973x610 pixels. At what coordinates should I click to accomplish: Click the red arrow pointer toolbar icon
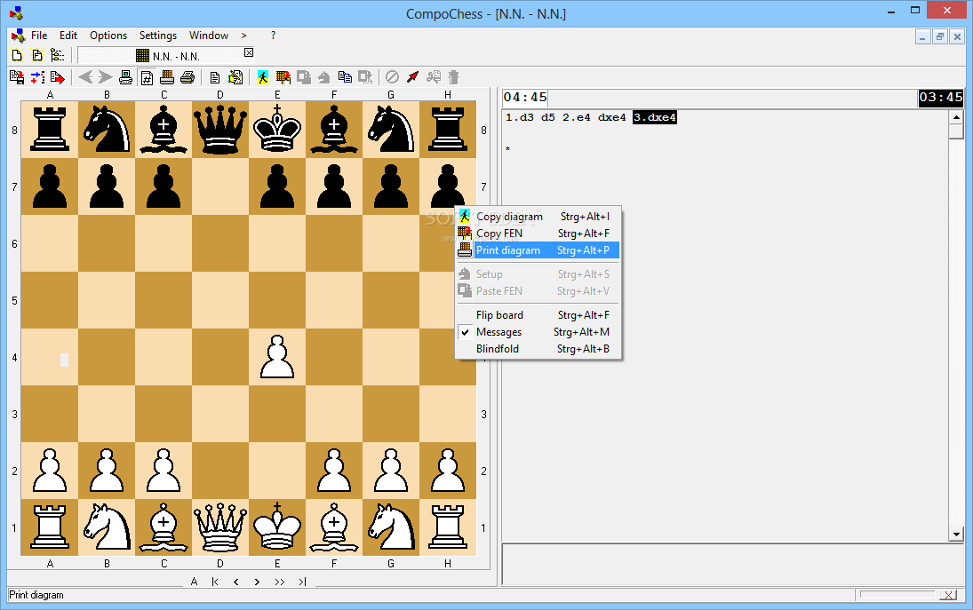pyautogui.click(x=412, y=77)
